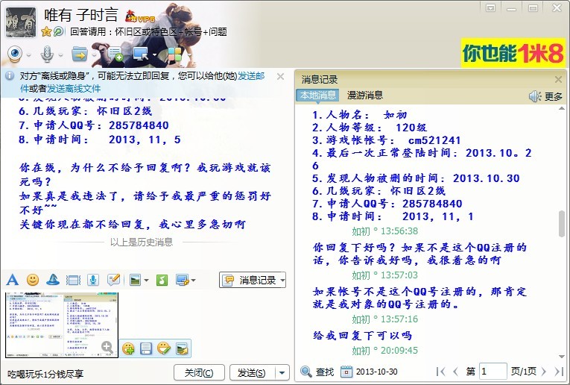Switch to the 本地消息 tab
570x385 pixels.
pyautogui.click(x=317, y=95)
